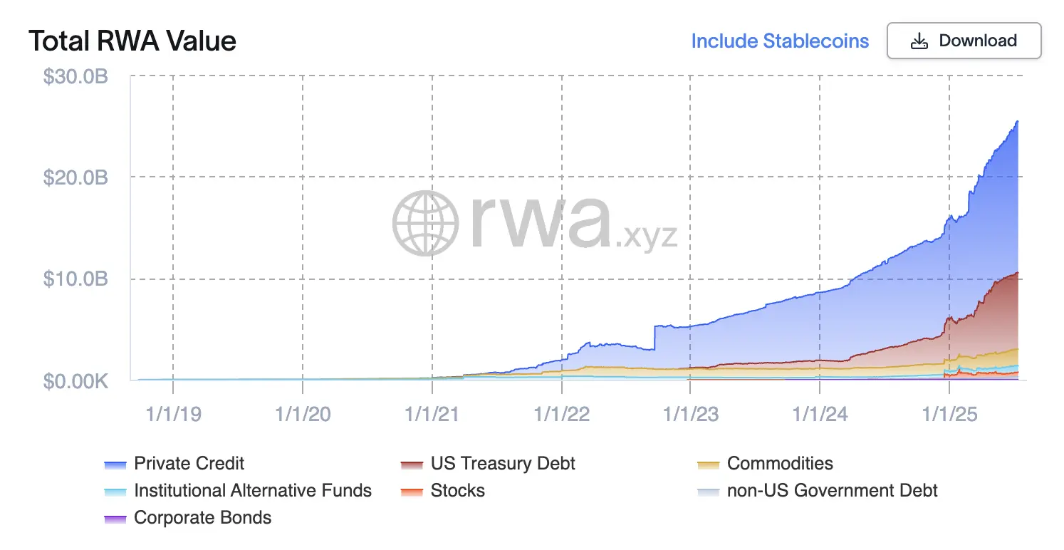The width and height of the screenshot is (1064, 550).
Task: Click the rwa.xyz globe watermark icon
Action: tap(427, 224)
